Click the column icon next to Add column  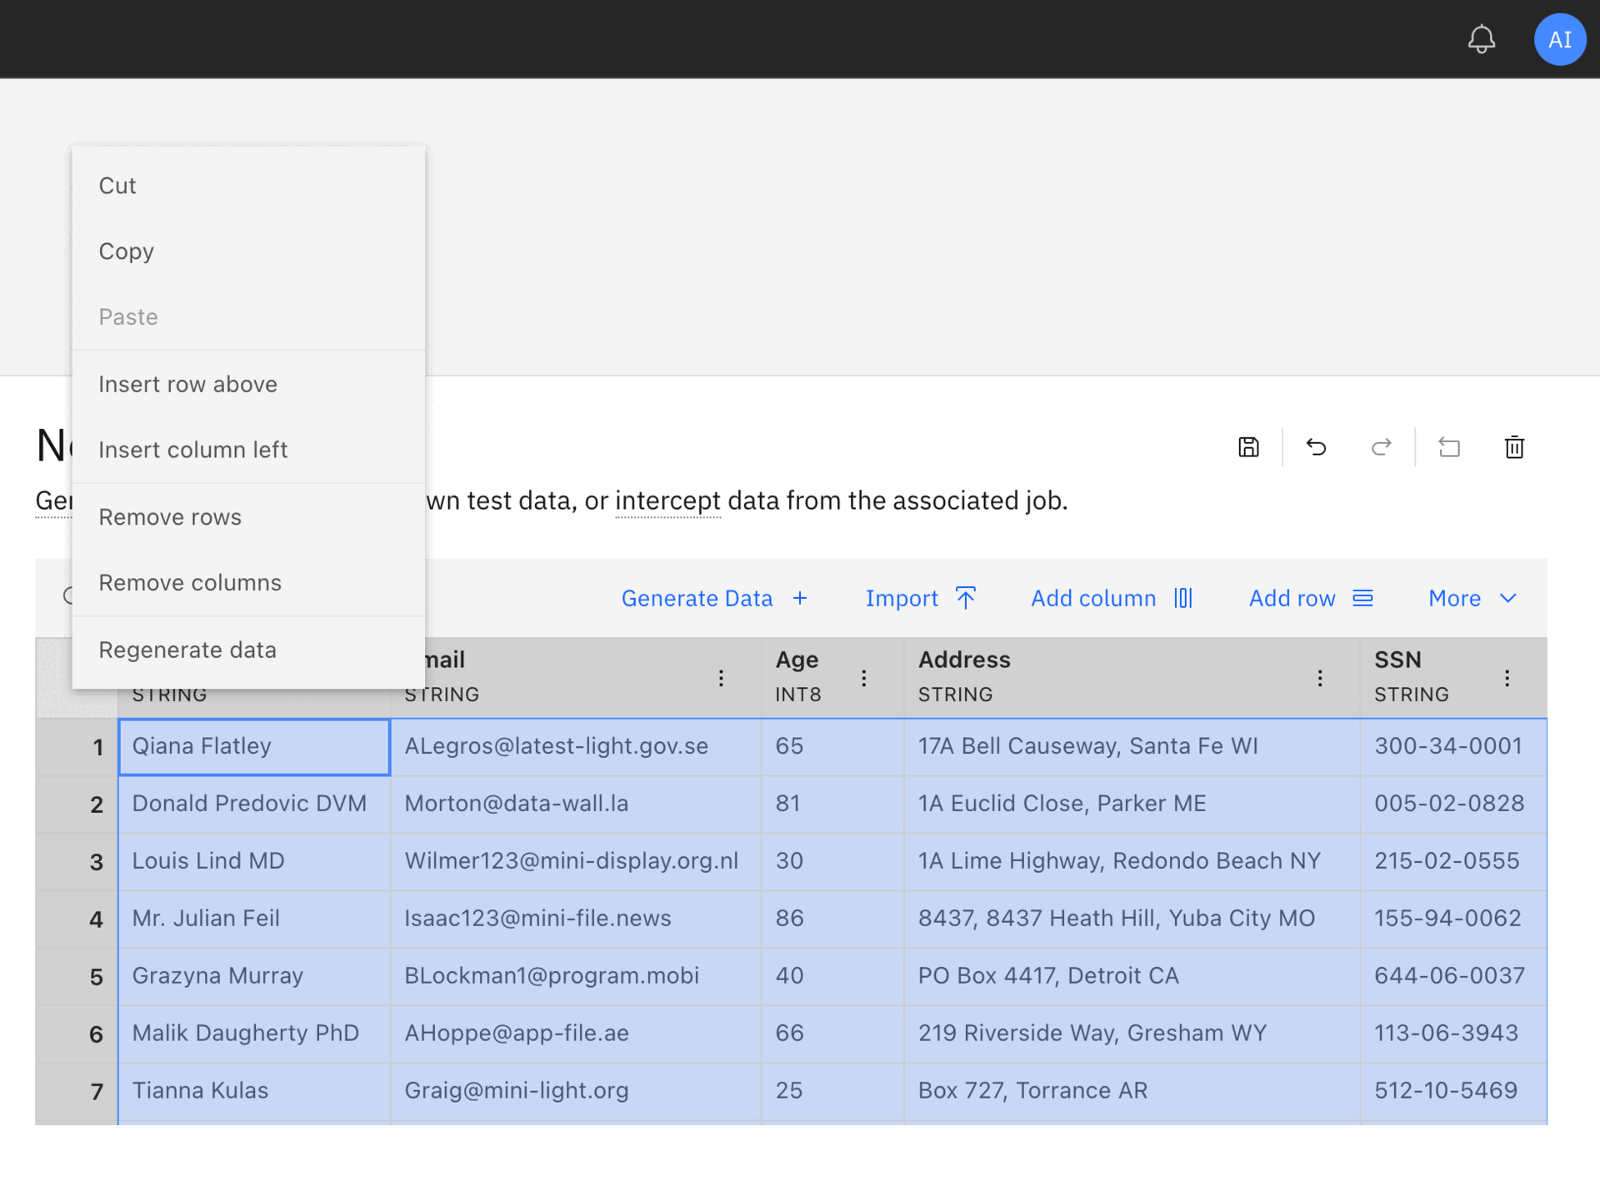click(x=1182, y=598)
